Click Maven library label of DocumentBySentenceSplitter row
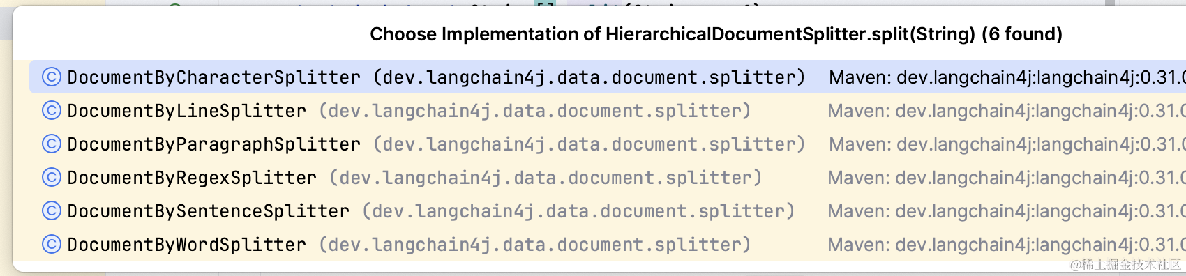Image resolution: width=1186 pixels, height=276 pixels. [1006, 210]
